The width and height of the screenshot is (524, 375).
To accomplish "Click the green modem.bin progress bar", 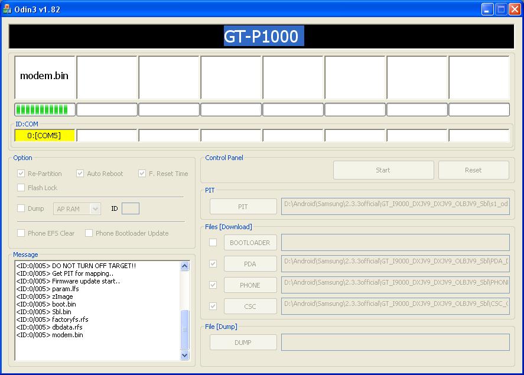I will (x=45, y=109).
